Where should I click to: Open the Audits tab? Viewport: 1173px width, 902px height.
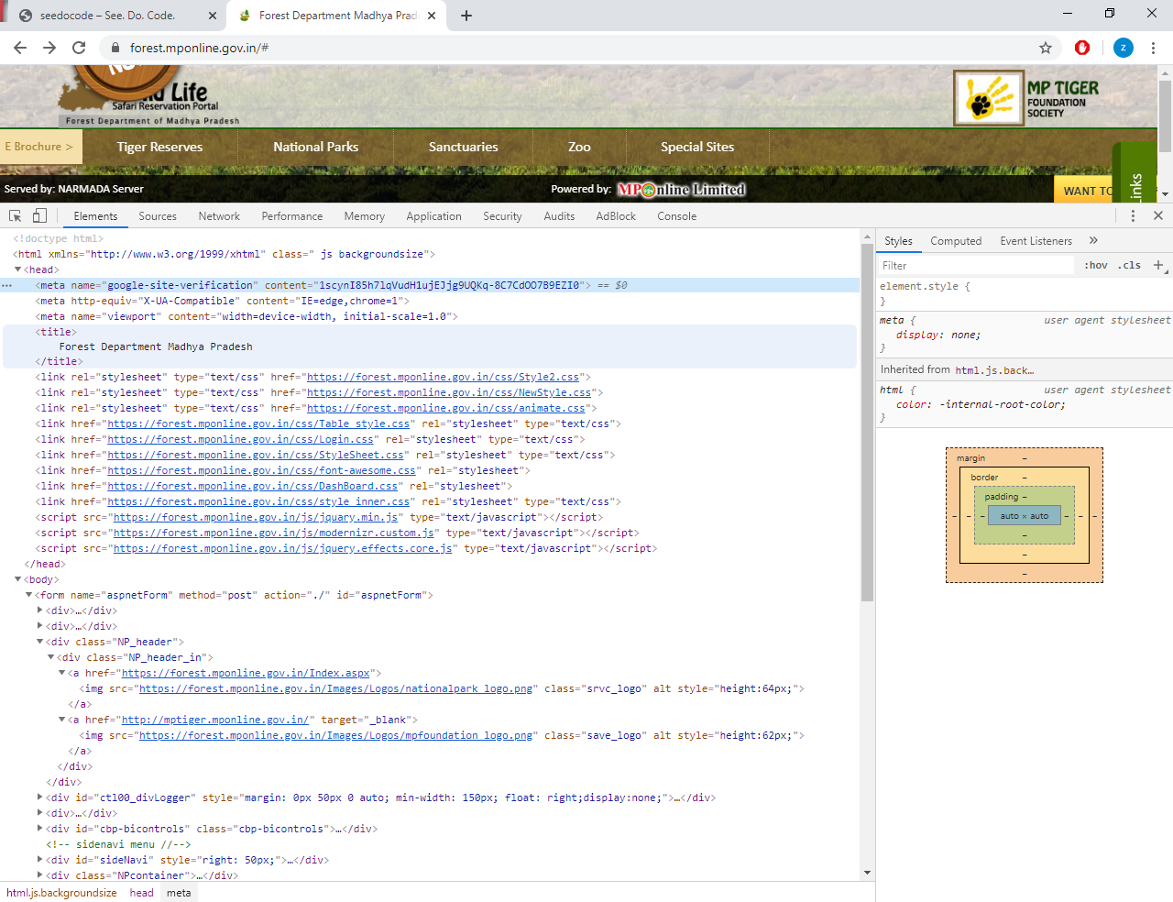pos(559,216)
